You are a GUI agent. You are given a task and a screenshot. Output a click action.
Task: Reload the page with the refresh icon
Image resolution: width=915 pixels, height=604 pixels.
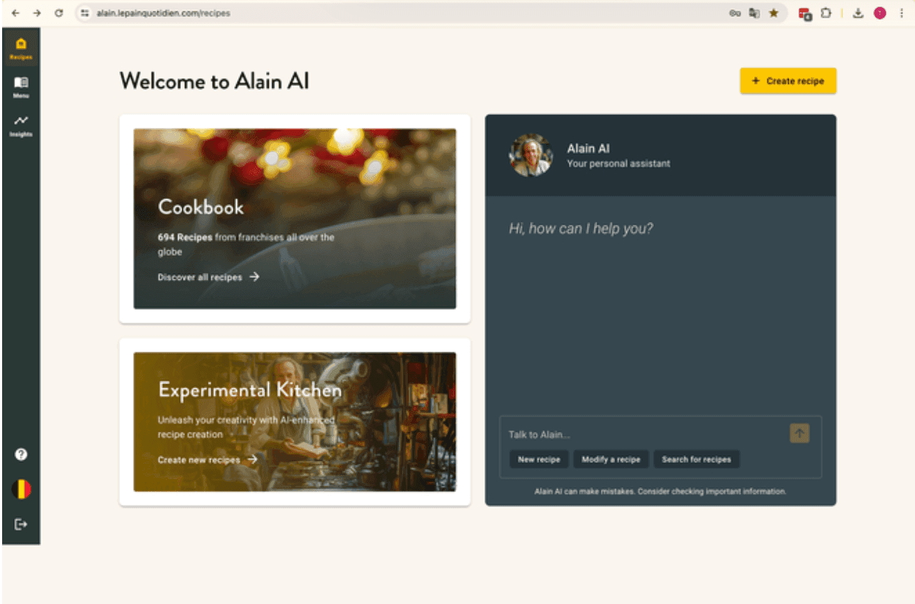(59, 13)
